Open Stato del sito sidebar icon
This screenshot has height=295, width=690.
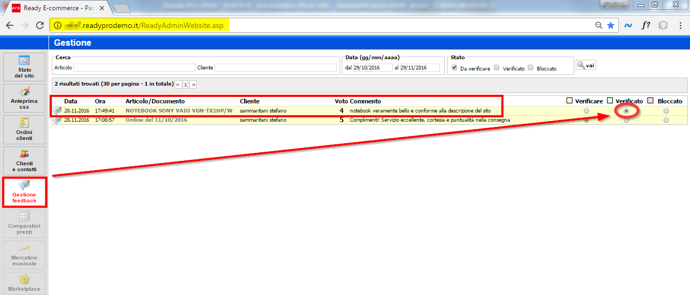24,67
